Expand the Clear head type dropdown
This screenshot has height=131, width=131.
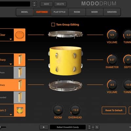click(11, 39)
